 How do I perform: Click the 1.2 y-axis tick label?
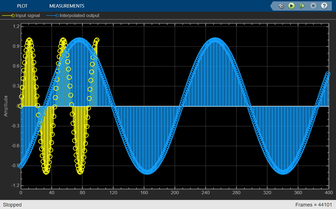point(16,26)
